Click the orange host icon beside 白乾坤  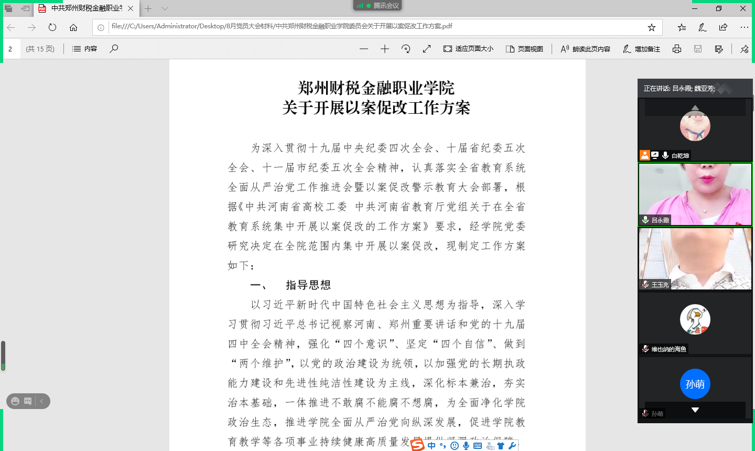coord(645,155)
